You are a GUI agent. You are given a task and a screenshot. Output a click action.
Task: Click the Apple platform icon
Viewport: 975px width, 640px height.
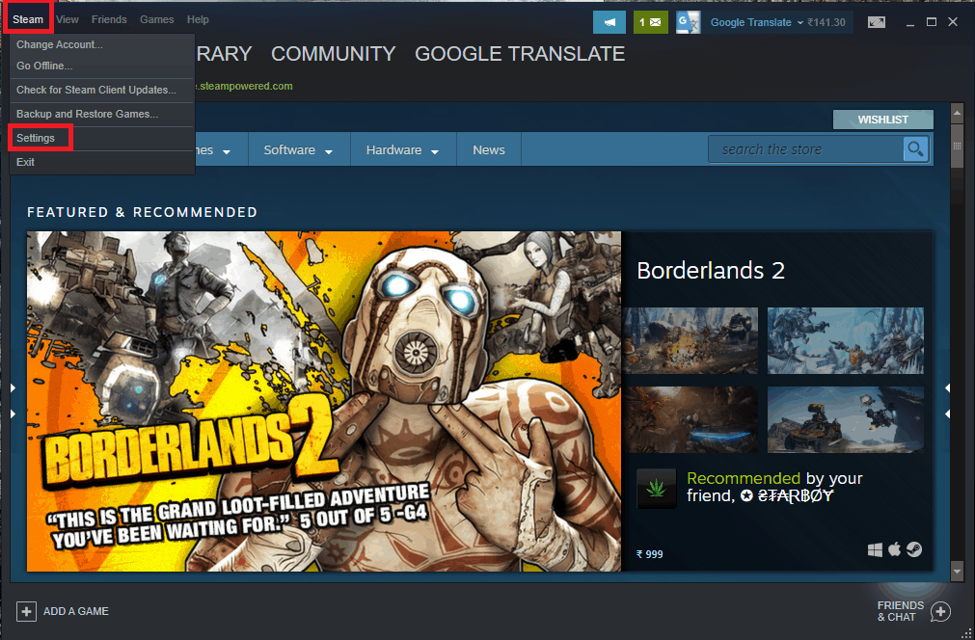[x=894, y=549]
